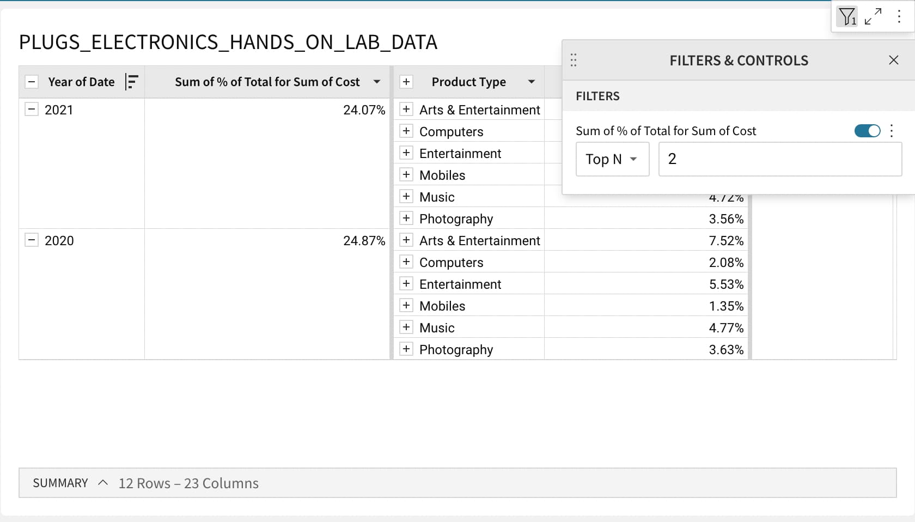The image size is (915, 522).
Task: Expand Music under 2021
Action: (406, 196)
